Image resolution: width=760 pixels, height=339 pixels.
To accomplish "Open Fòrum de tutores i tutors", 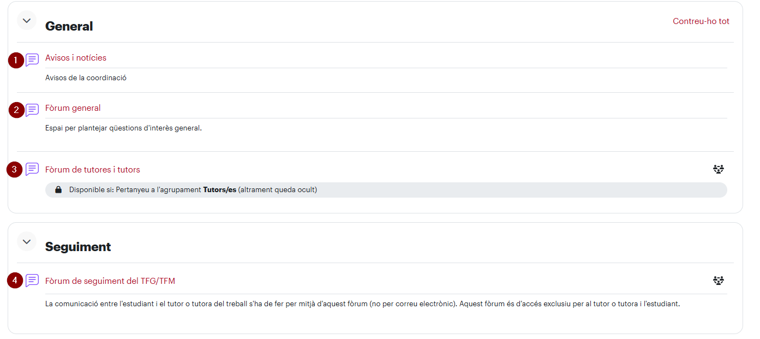I will (x=93, y=170).
